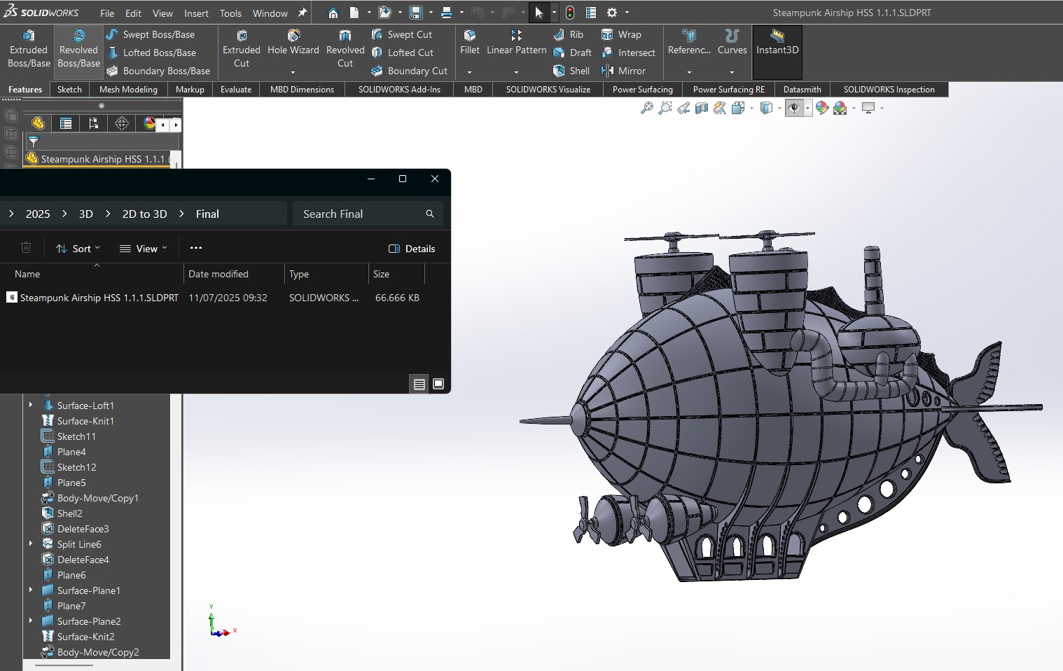The height and width of the screenshot is (671, 1063).
Task: Click the Edit Appearance color wheel icon
Action: tap(822, 109)
